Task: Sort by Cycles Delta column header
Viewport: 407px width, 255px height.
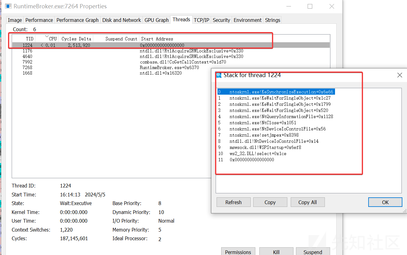Action: pyautogui.click(x=76, y=39)
